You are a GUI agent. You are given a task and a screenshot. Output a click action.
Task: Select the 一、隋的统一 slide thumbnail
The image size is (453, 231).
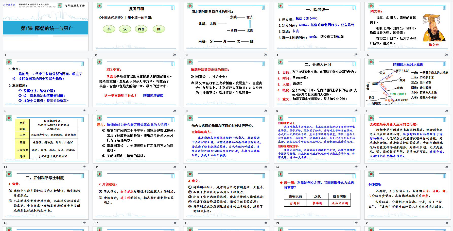(x=317, y=27)
